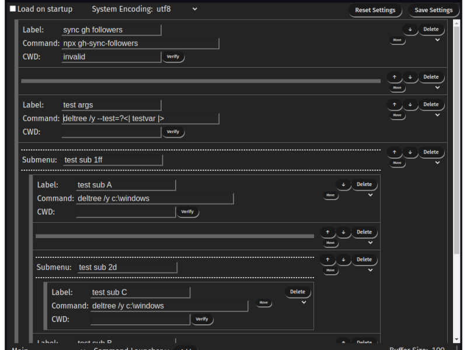
Task: Open move dropdown of separator above test sub 2d
Action: tap(371, 243)
